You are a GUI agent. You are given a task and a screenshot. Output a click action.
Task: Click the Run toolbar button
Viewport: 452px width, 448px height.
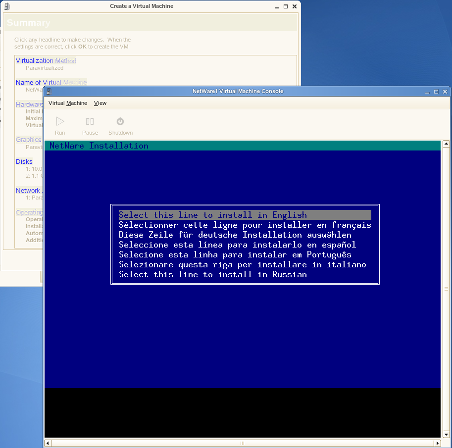click(x=60, y=126)
